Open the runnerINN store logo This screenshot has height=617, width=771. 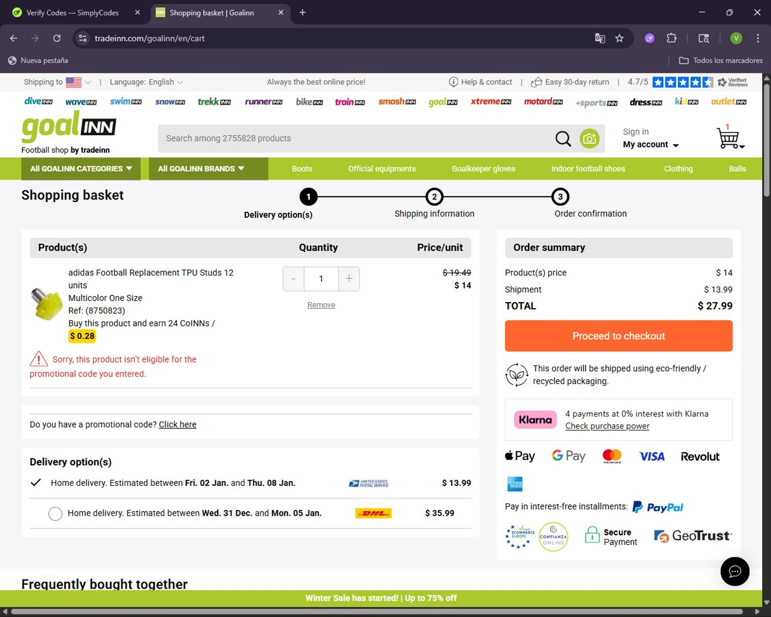pos(264,101)
